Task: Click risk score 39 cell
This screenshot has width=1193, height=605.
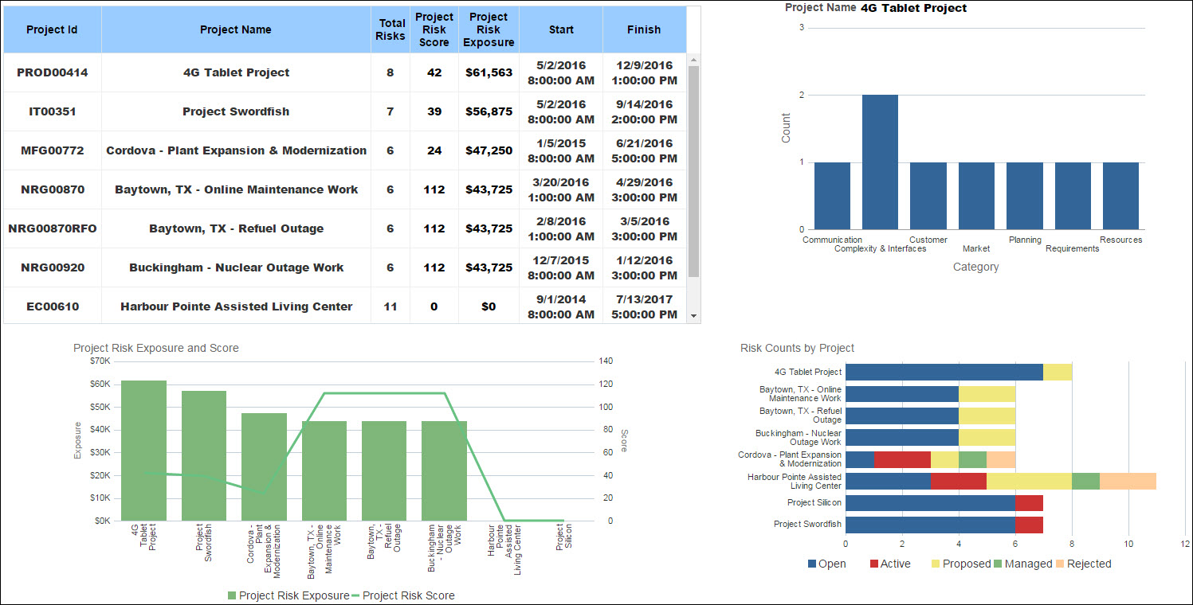Action: [434, 111]
